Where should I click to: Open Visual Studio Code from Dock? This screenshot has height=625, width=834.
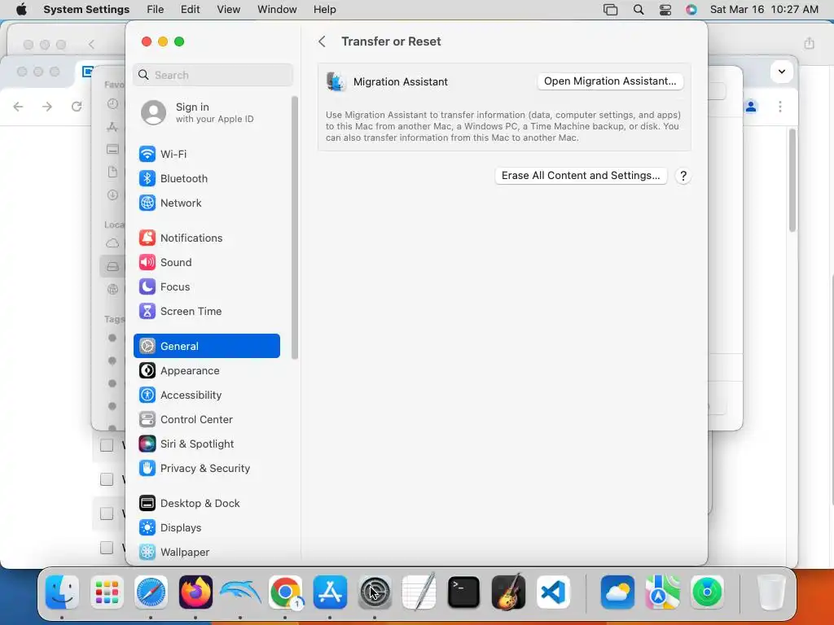click(553, 592)
